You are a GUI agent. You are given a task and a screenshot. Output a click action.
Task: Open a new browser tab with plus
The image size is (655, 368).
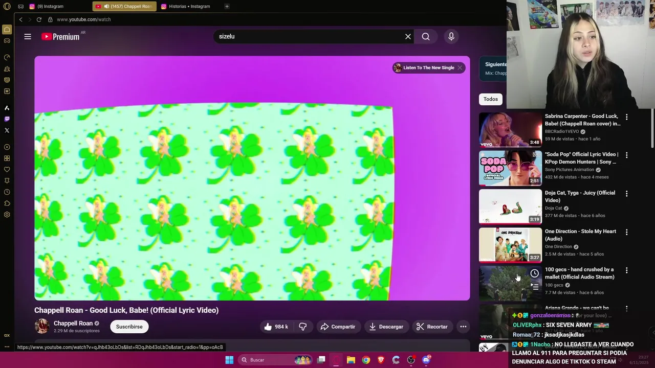pyautogui.click(x=227, y=6)
